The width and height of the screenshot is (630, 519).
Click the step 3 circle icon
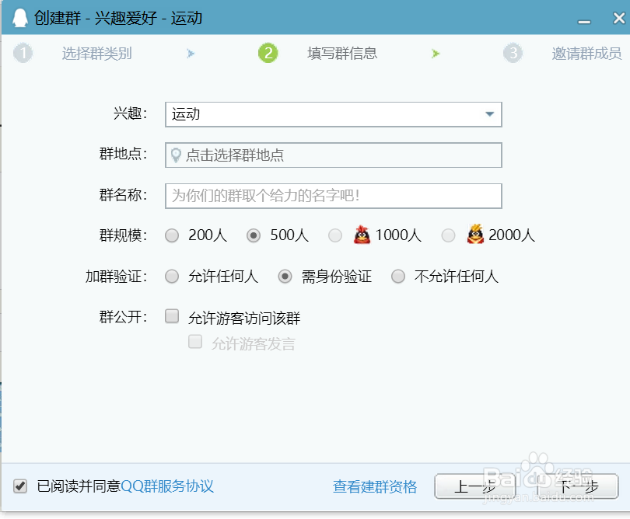513,54
